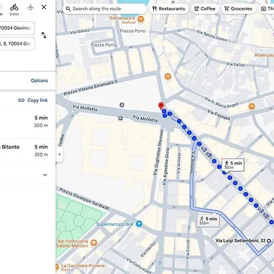Open route Options

click(x=40, y=80)
